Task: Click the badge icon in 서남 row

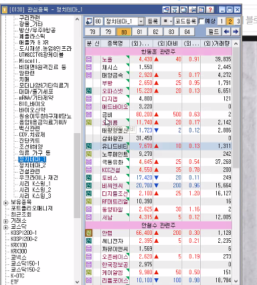Action: (89, 217)
